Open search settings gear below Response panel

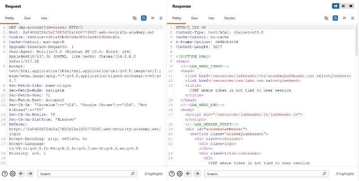[x=180, y=174]
